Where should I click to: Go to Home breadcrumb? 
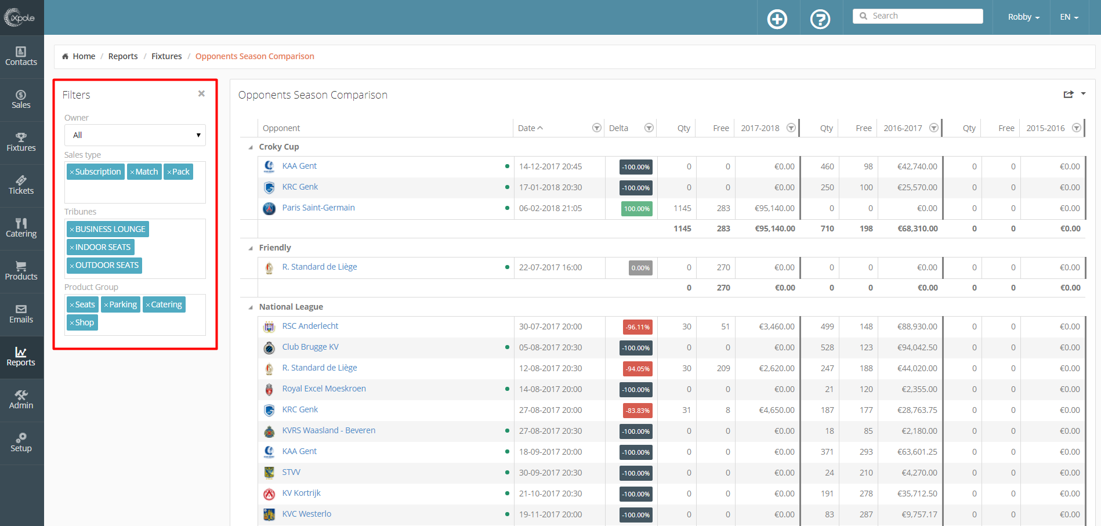(84, 56)
